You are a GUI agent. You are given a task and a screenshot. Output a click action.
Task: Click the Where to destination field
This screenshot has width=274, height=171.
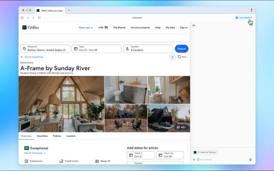pyautogui.click(x=45, y=49)
